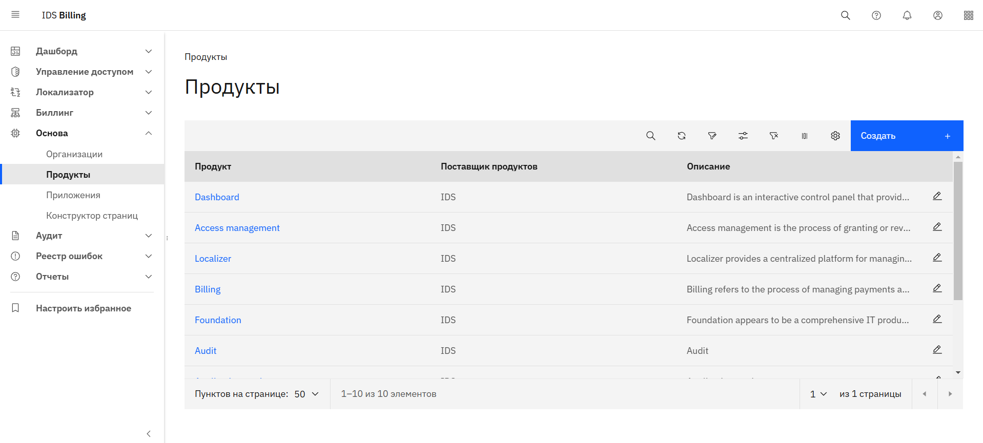Screen dimensions: 983x443
Task: Open the items per page dropdown
Action: (306, 394)
